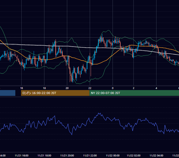
Task: Select the upper time axis label 22
Action: click(90, 88)
